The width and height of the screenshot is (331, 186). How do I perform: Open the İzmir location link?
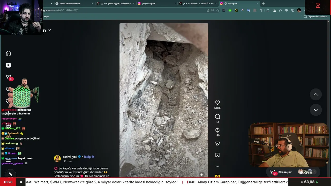point(69,161)
